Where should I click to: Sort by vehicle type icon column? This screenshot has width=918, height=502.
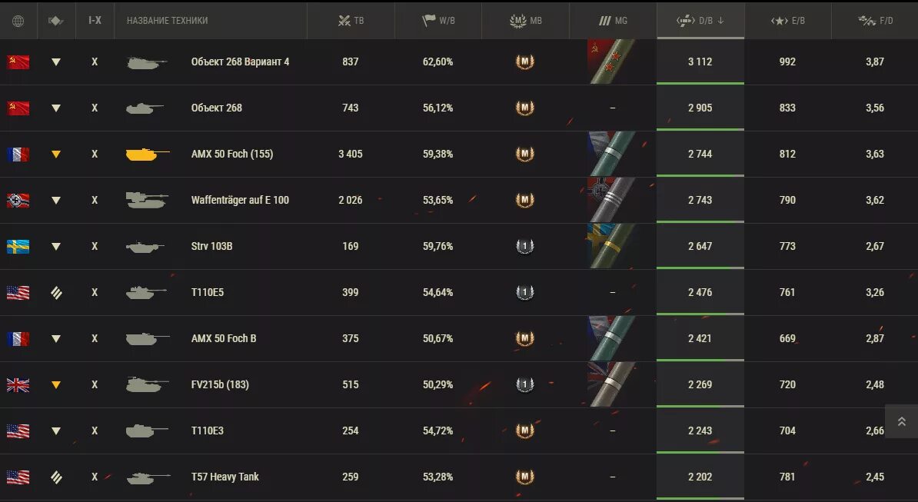click(x=55, y=21)
